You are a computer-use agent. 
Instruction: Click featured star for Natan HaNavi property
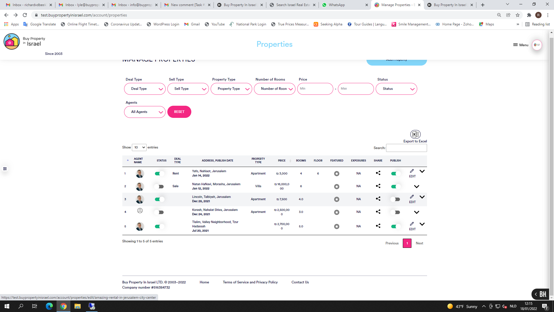336,187
